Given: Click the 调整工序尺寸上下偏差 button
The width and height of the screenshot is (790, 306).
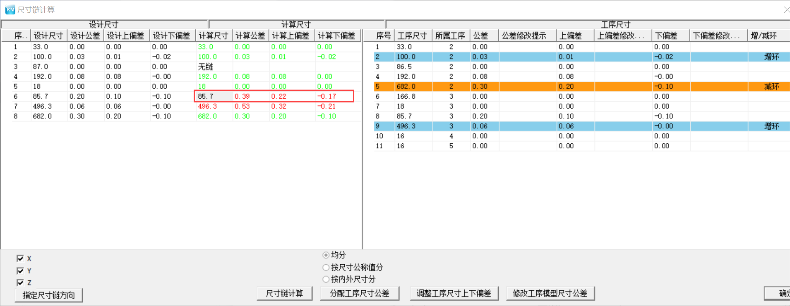Looking at the screenshot, I should 454,294.
